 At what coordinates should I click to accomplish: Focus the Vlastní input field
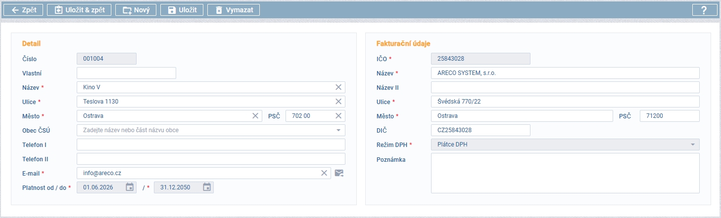click(127, 73)
